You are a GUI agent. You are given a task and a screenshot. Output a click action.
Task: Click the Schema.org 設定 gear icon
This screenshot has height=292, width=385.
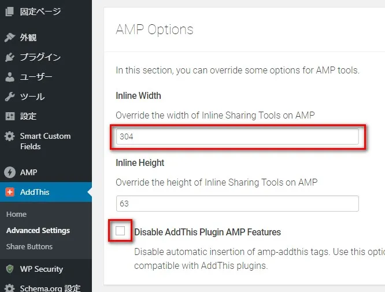pyautogui.click(x=10, y=288)
